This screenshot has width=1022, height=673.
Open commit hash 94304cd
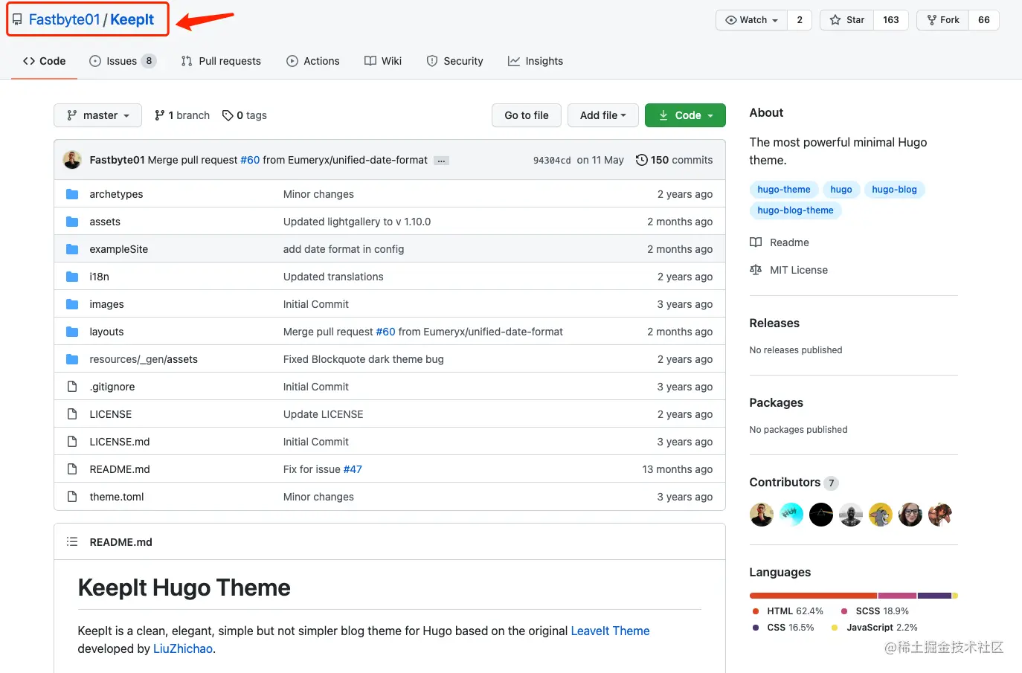point(552,161)
